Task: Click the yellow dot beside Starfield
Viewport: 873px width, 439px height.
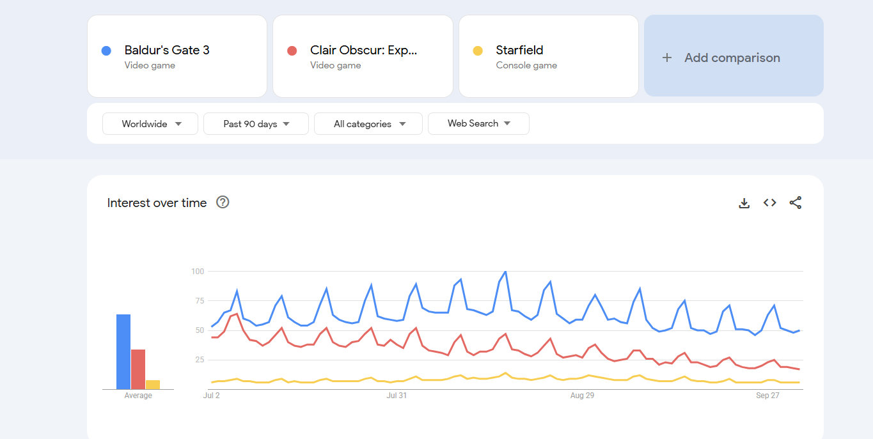Action: point(478,50)
